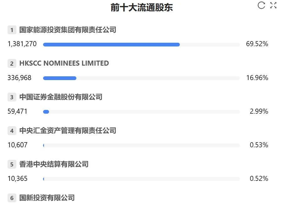Click the 16.96% holding bar

coord(60,78)
